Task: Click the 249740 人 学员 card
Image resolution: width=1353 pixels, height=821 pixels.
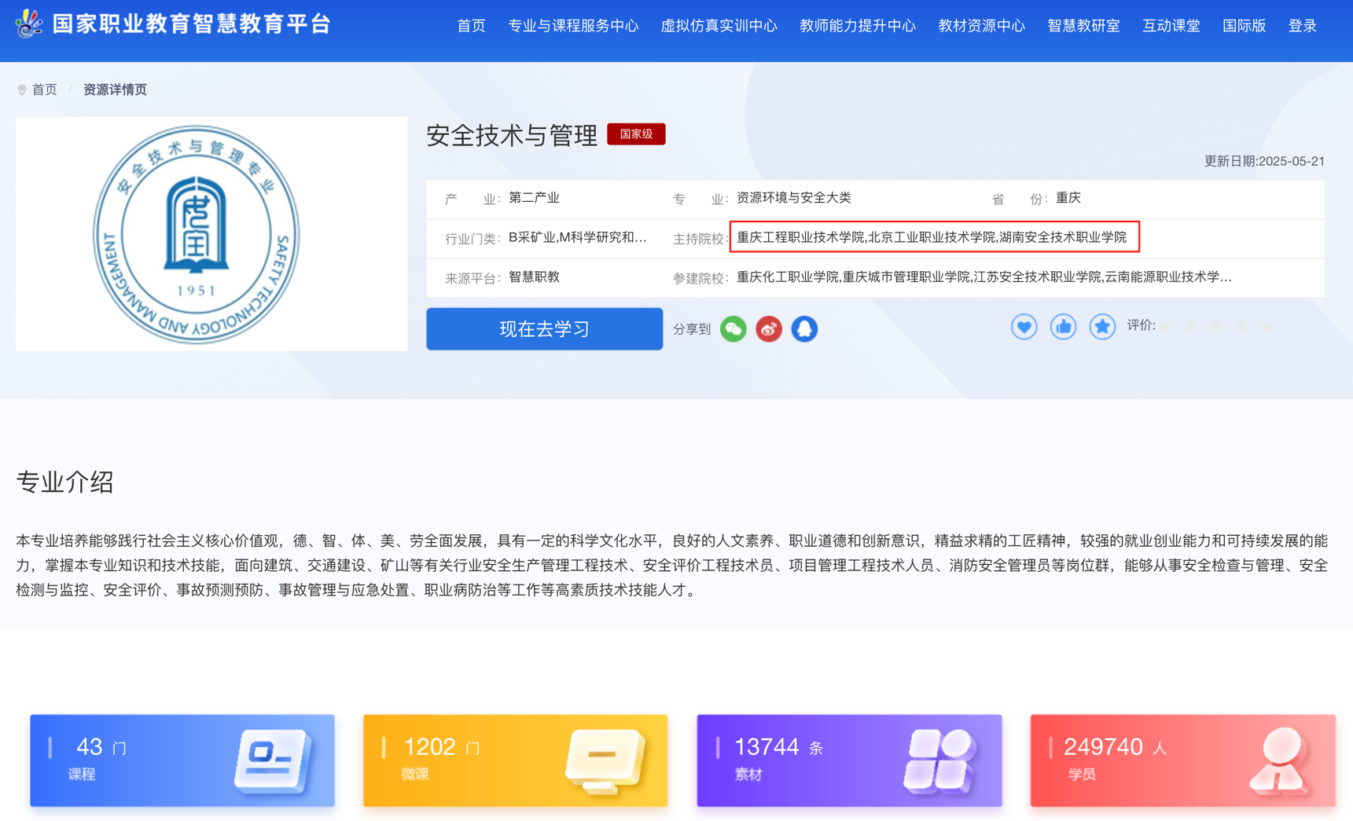Action: 1182,760
